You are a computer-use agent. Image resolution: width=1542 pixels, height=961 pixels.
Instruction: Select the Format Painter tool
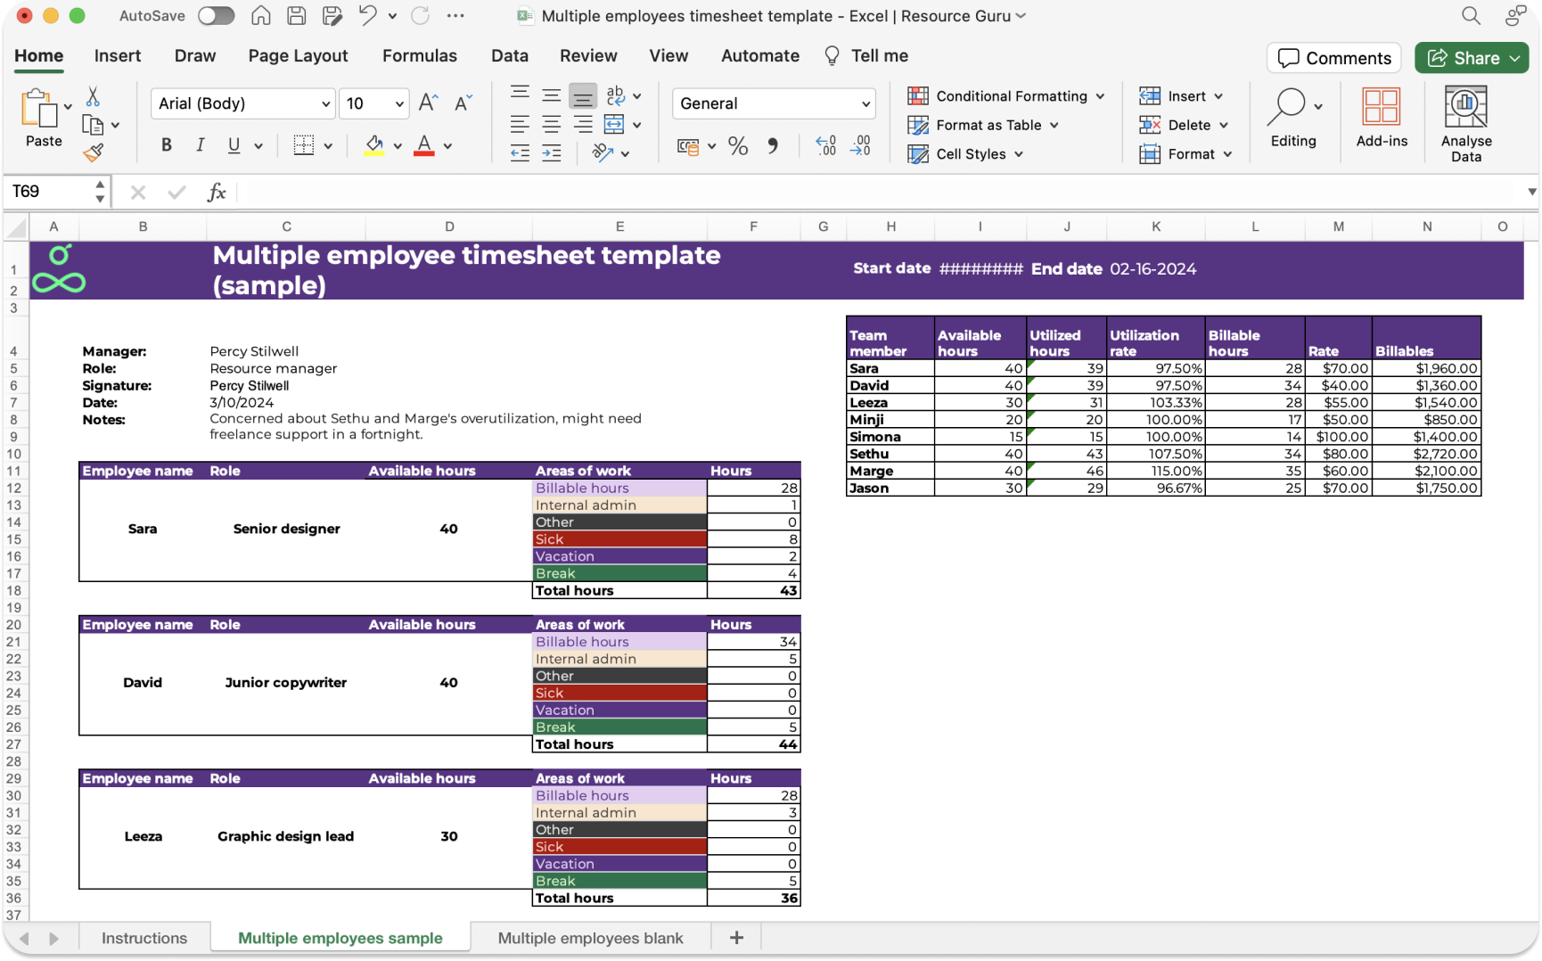(94, 152)
